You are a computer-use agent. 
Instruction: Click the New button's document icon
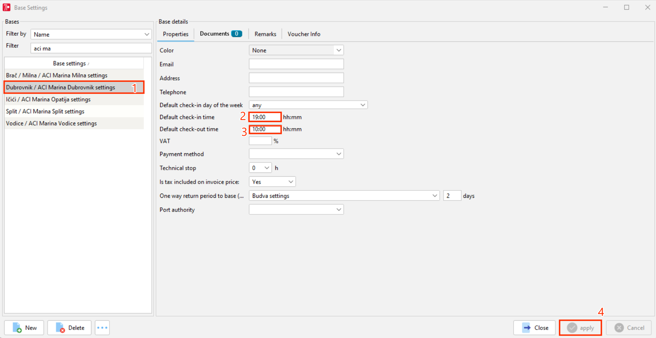coord(17,328)
